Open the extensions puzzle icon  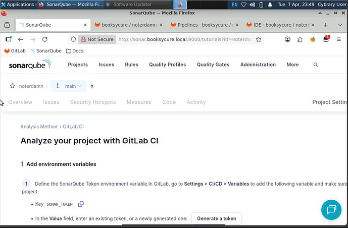pos(300,39)
